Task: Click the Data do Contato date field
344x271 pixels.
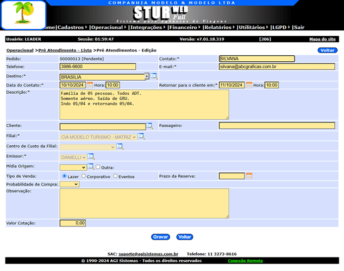Action: 73,85
